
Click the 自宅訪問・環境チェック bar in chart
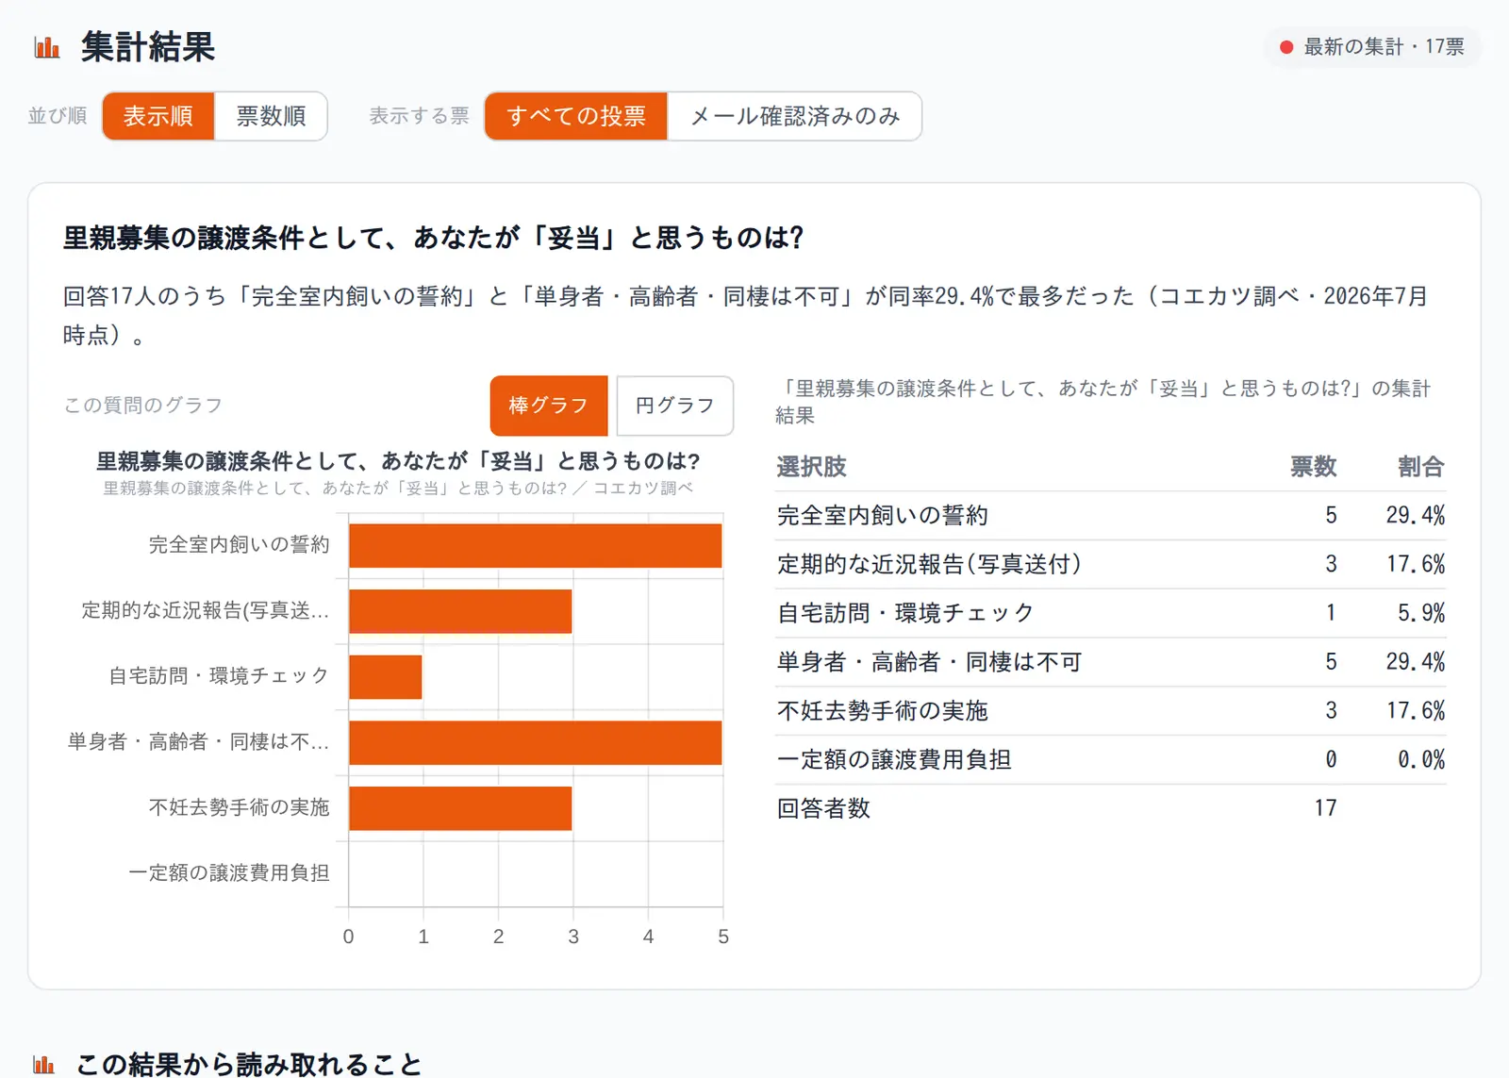pos(386,676)
